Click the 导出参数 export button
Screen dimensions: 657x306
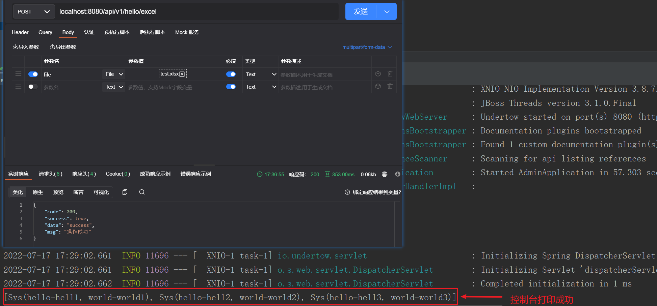coord(63,47)
